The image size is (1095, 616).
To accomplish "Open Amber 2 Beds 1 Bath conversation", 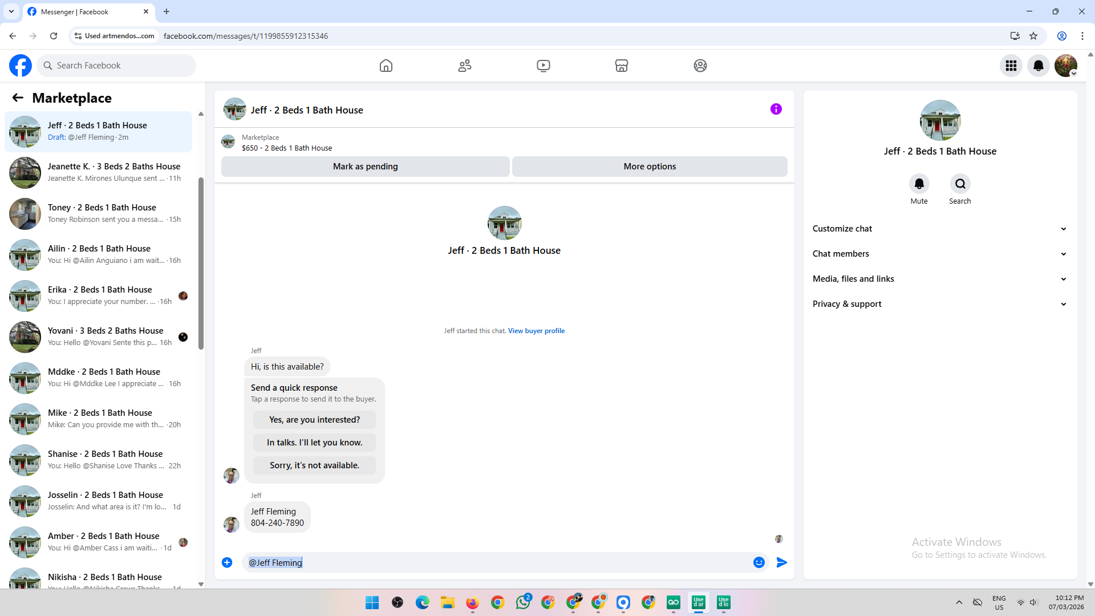I will 98,542.
